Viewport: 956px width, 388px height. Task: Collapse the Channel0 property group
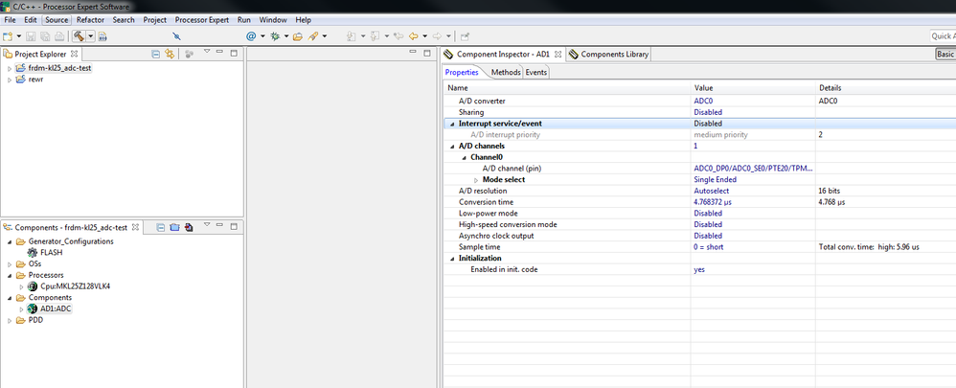click(464, 157)
